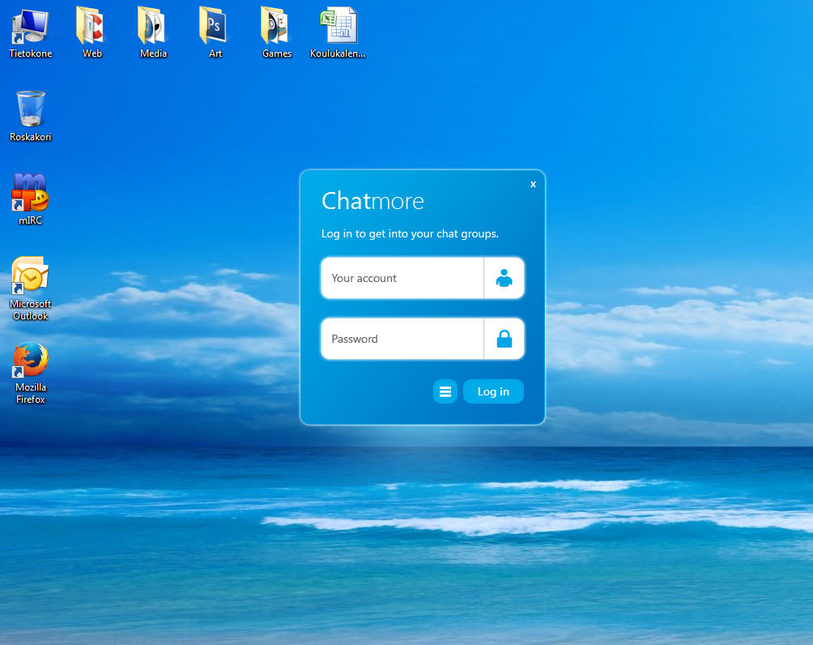Click the Chatmore title heading

372,201
